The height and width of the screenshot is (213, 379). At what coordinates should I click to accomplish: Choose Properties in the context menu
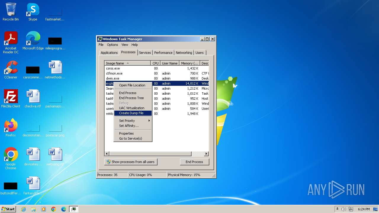click(133, 133)
